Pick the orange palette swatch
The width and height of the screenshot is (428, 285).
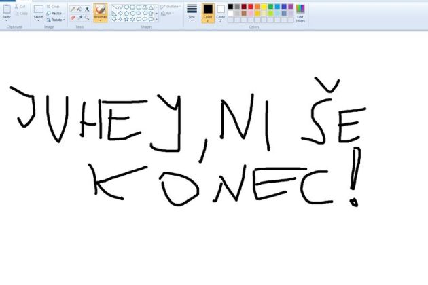257,7
